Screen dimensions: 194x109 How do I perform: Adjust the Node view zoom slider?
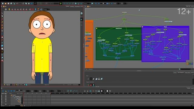[186, 69]
